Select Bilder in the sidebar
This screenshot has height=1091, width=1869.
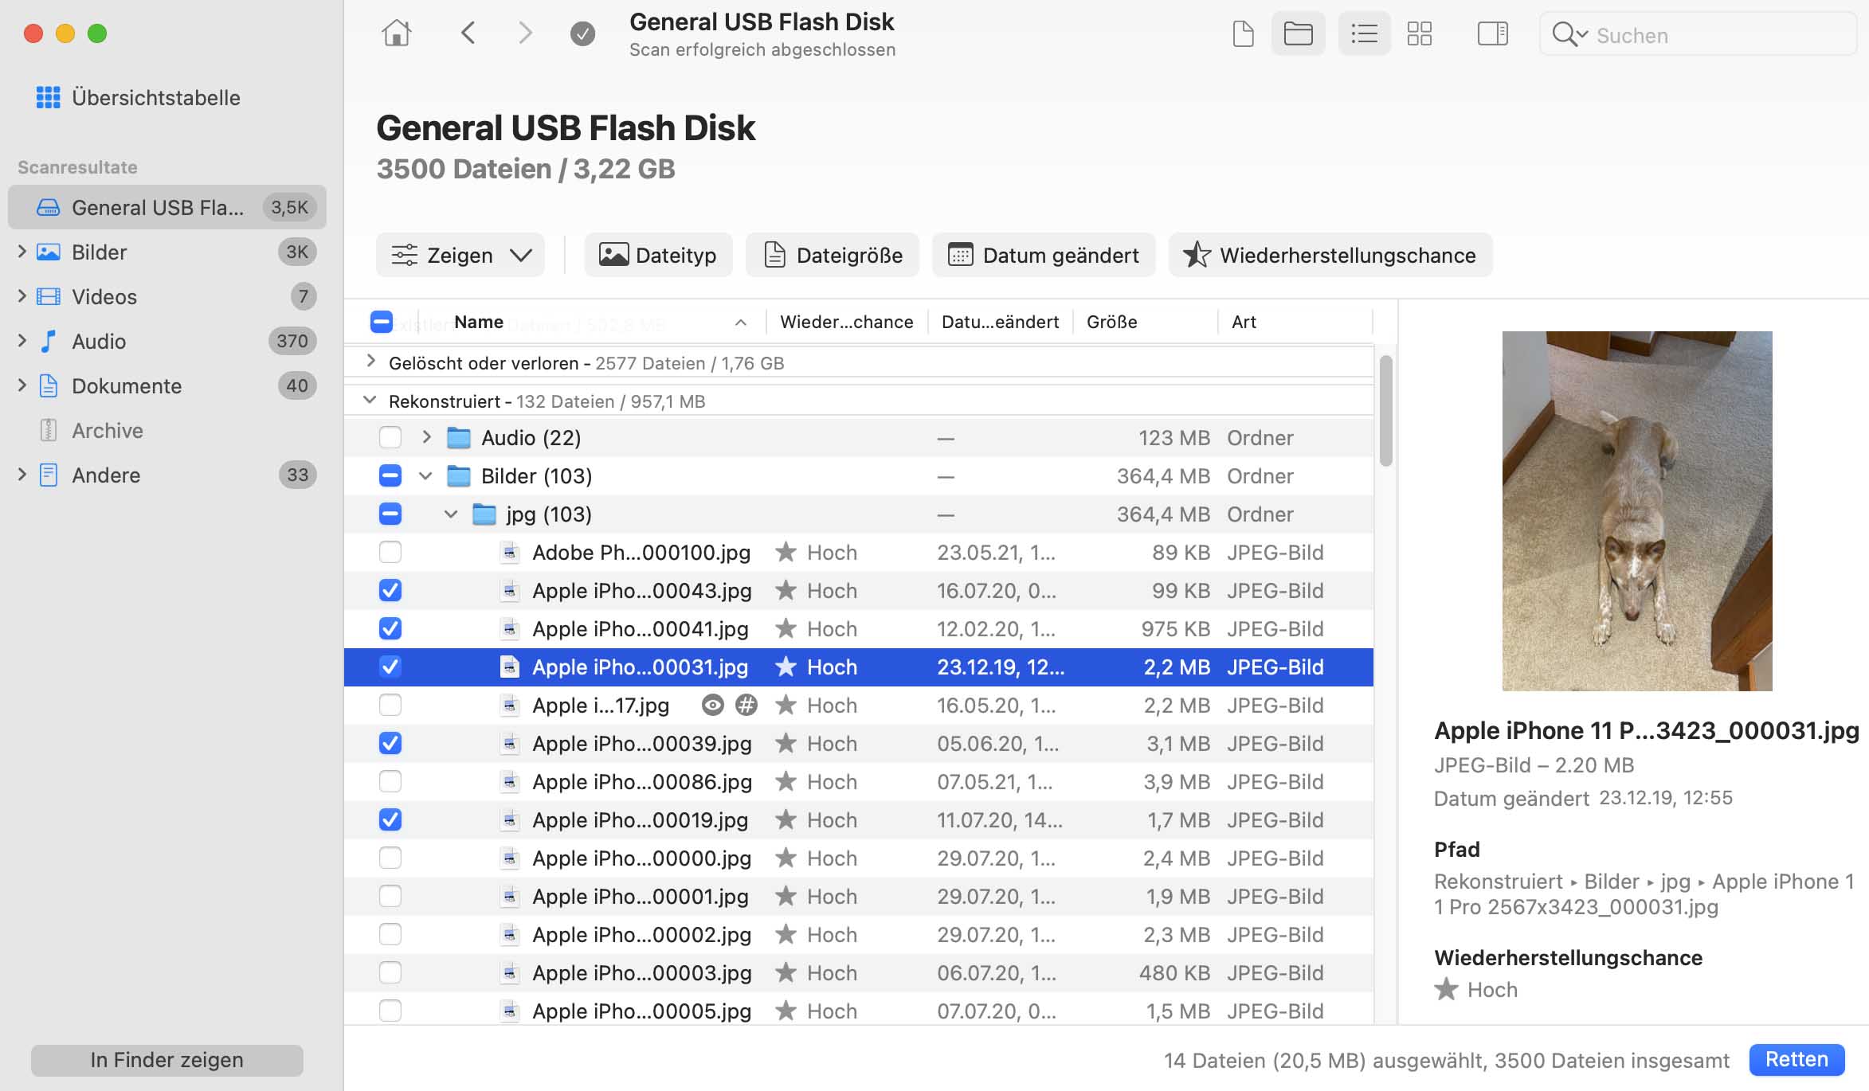click(99, 252)
